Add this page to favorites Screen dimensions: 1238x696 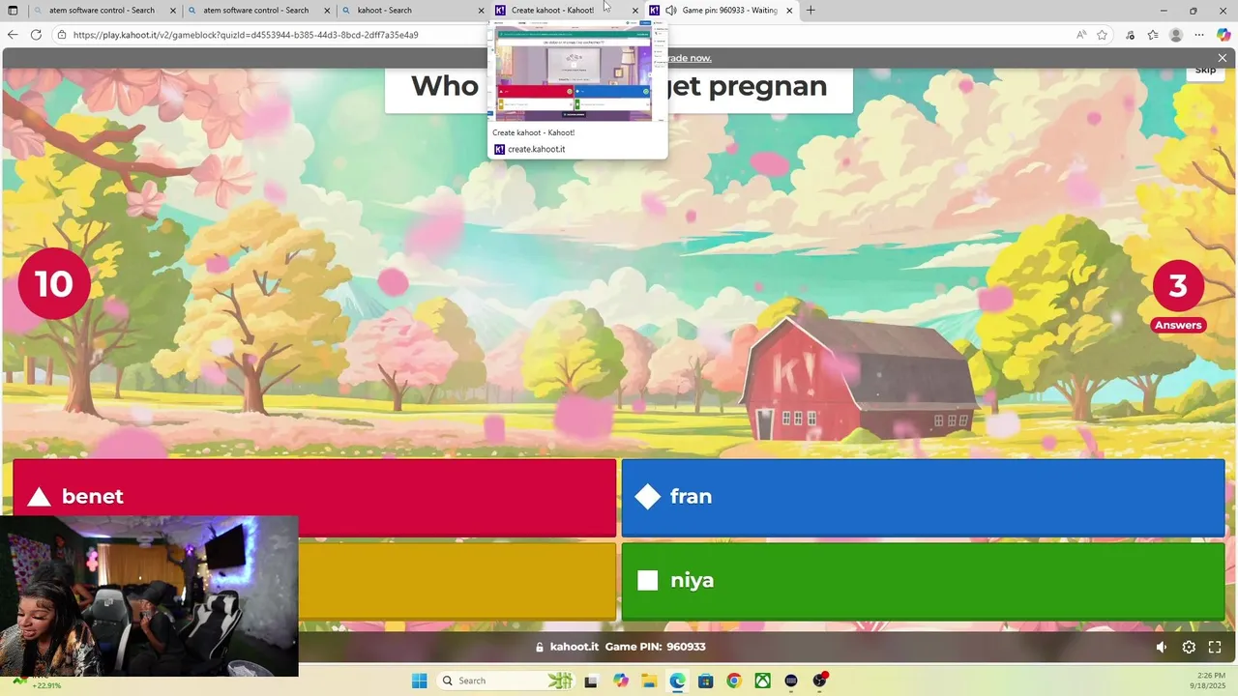(1103, 35)
